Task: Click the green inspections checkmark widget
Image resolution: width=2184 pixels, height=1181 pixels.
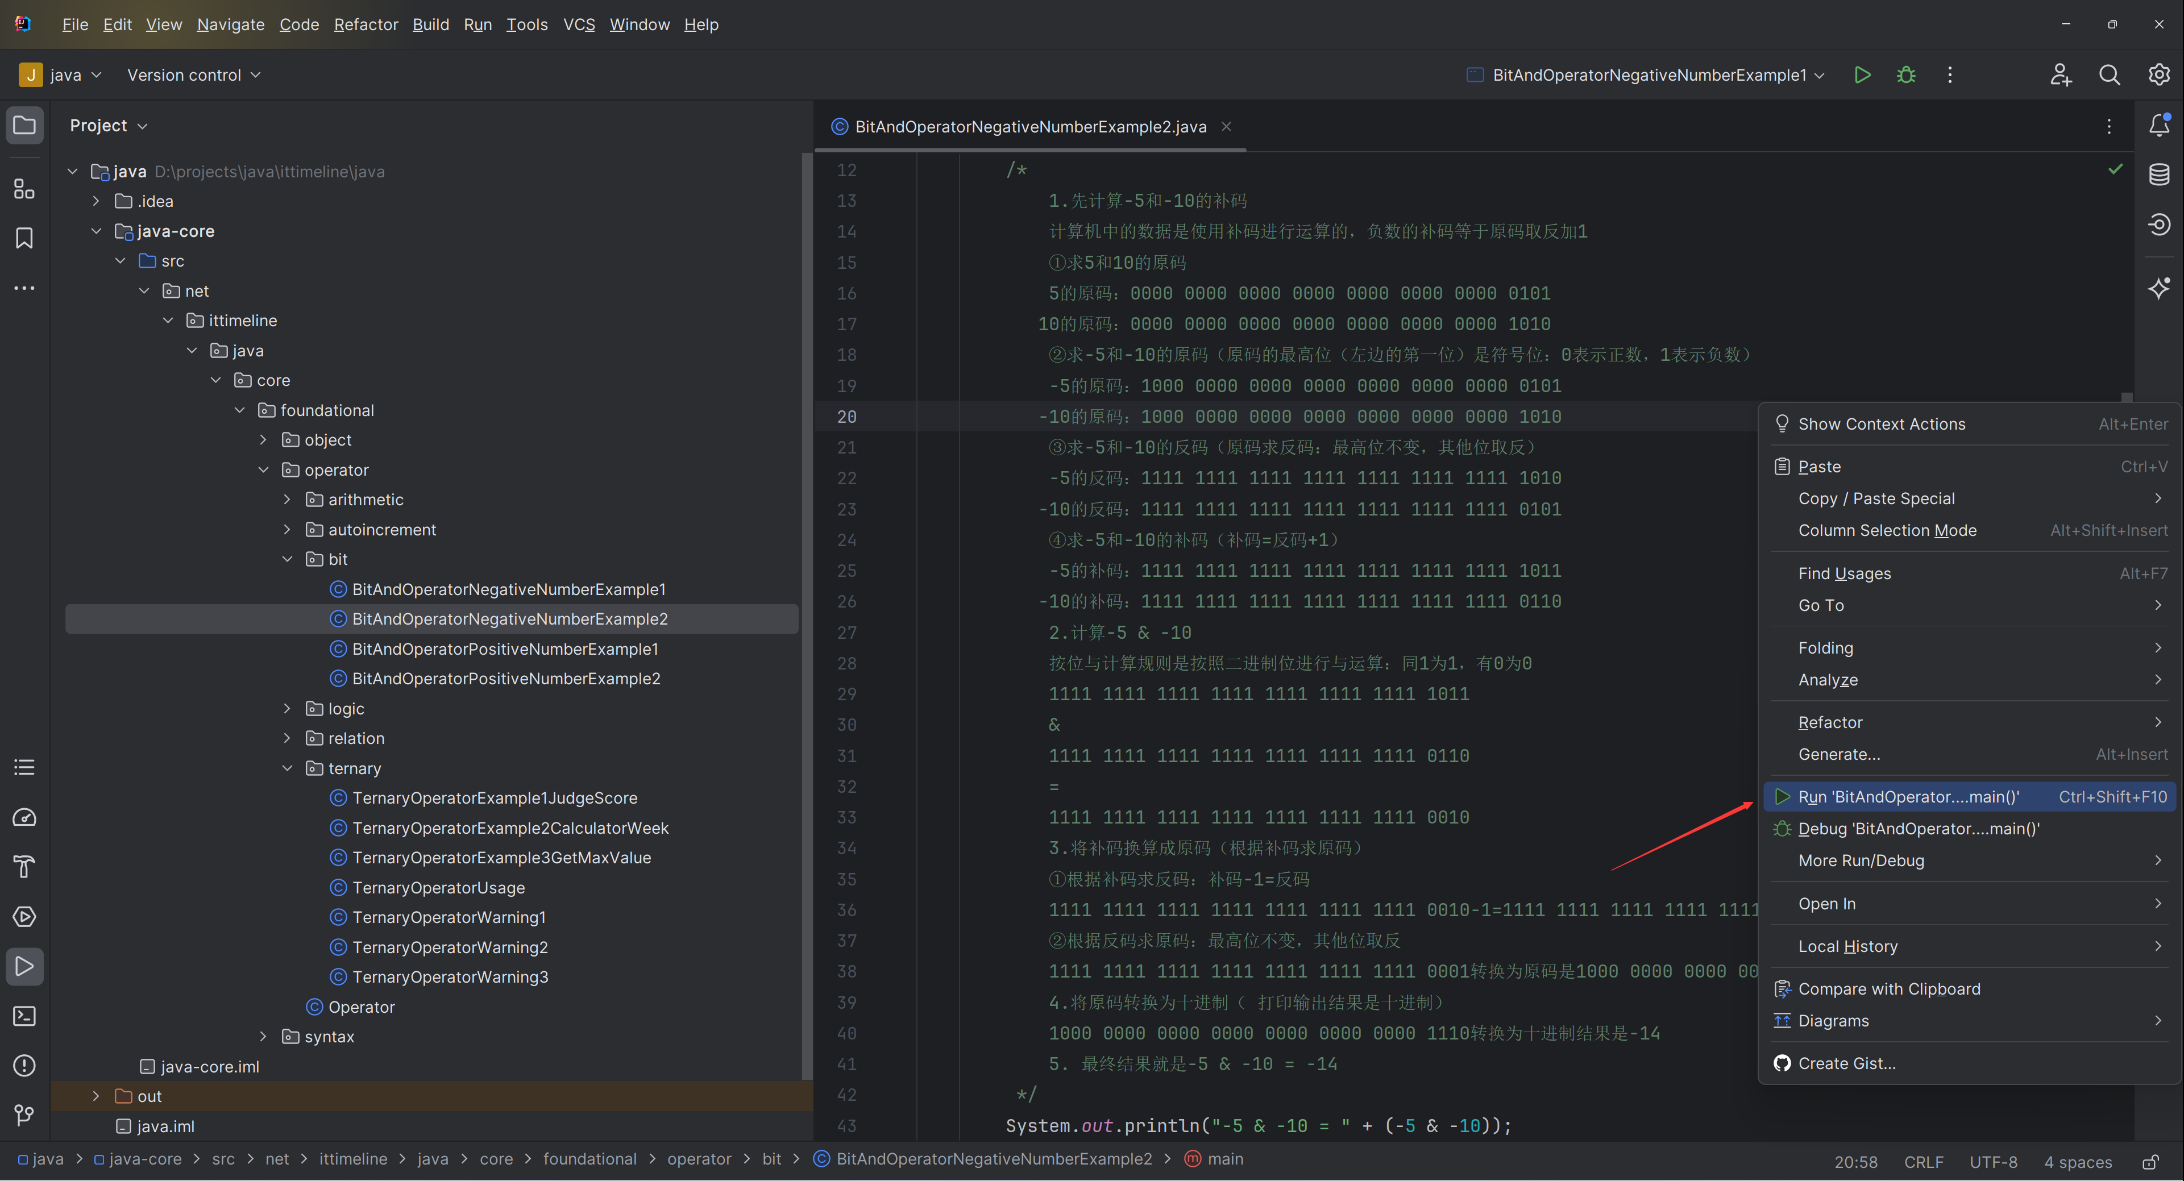Action: (2115, 169)
